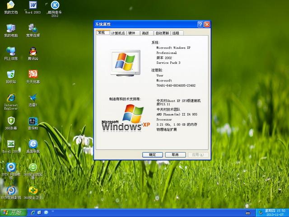Screen dimensions: 289x217
Task: Open the 回收站 recycle bin
Action: click(x=11, y=77)
